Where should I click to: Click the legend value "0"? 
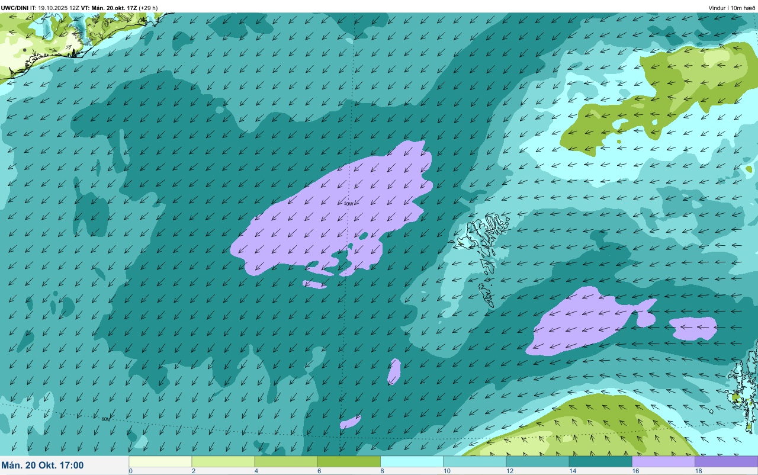pos(130,471)
